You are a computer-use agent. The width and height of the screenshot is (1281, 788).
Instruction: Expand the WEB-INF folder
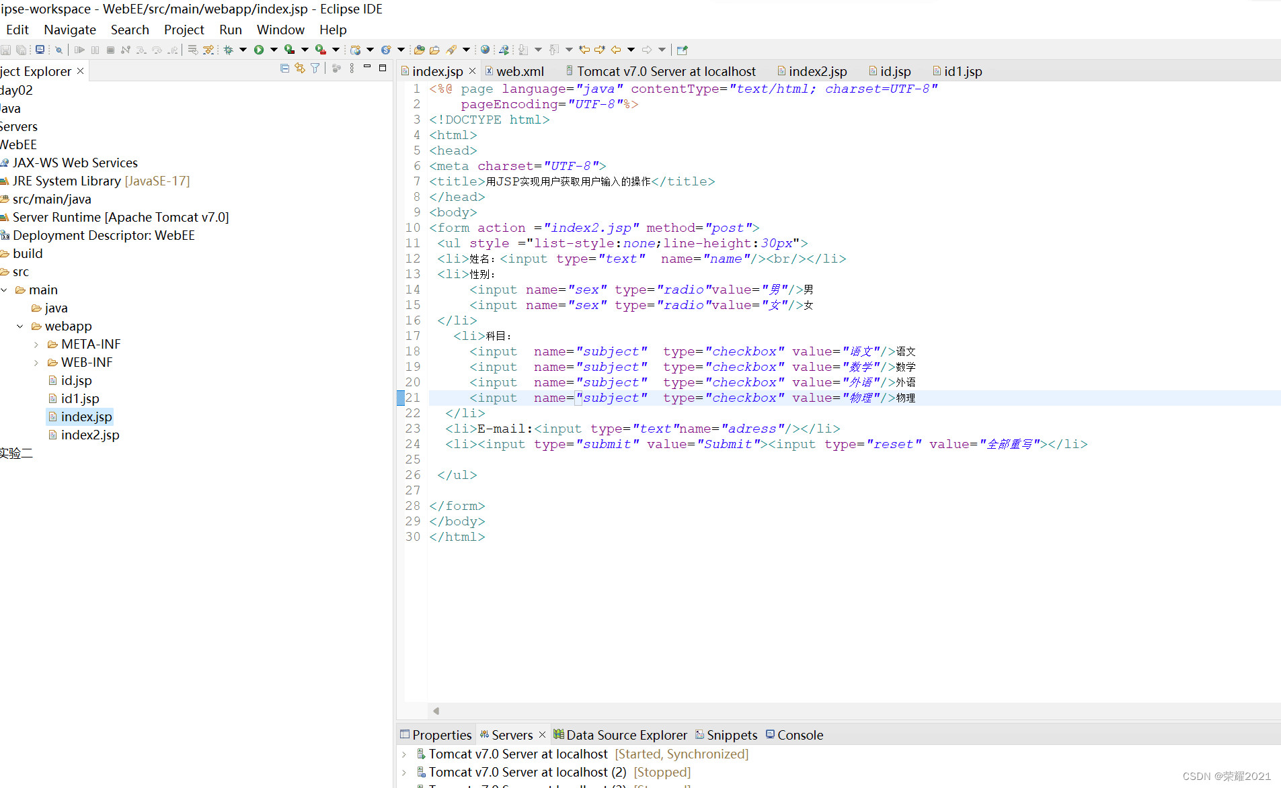(x=36, y=363)
